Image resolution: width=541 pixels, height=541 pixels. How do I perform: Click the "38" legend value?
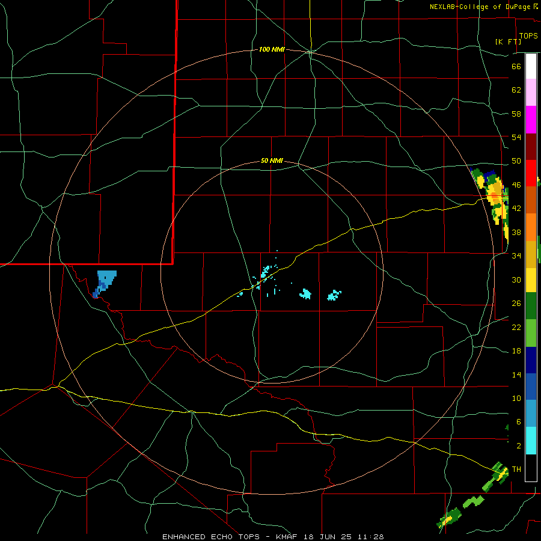[x=516, y=232]
